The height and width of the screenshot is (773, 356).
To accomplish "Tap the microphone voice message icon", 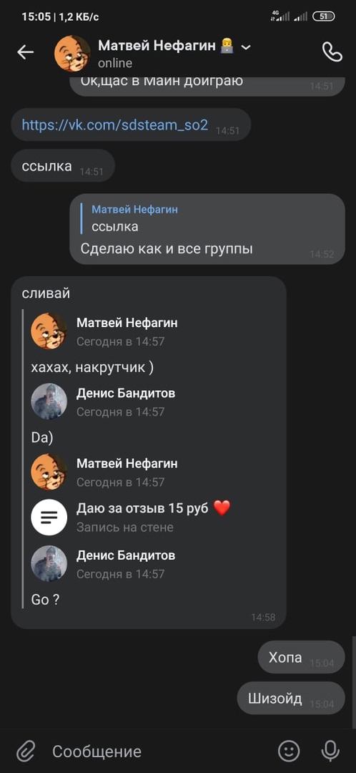I will point(330,751).
